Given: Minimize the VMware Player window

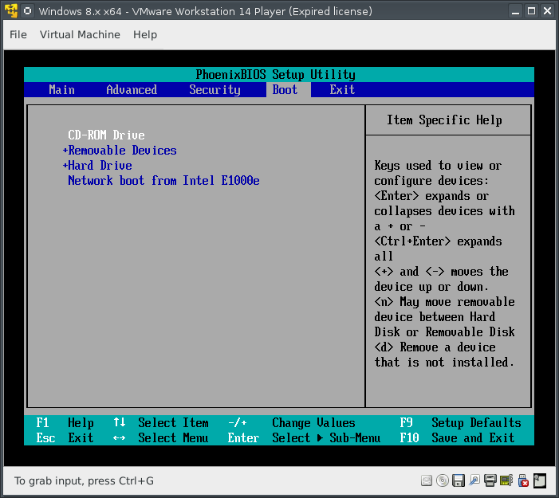Looking at the screenshot, I should coord(515,11).
